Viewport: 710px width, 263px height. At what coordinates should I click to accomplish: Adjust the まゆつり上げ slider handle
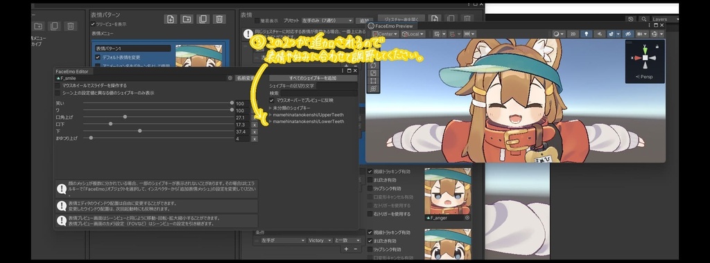coord(91,138)
